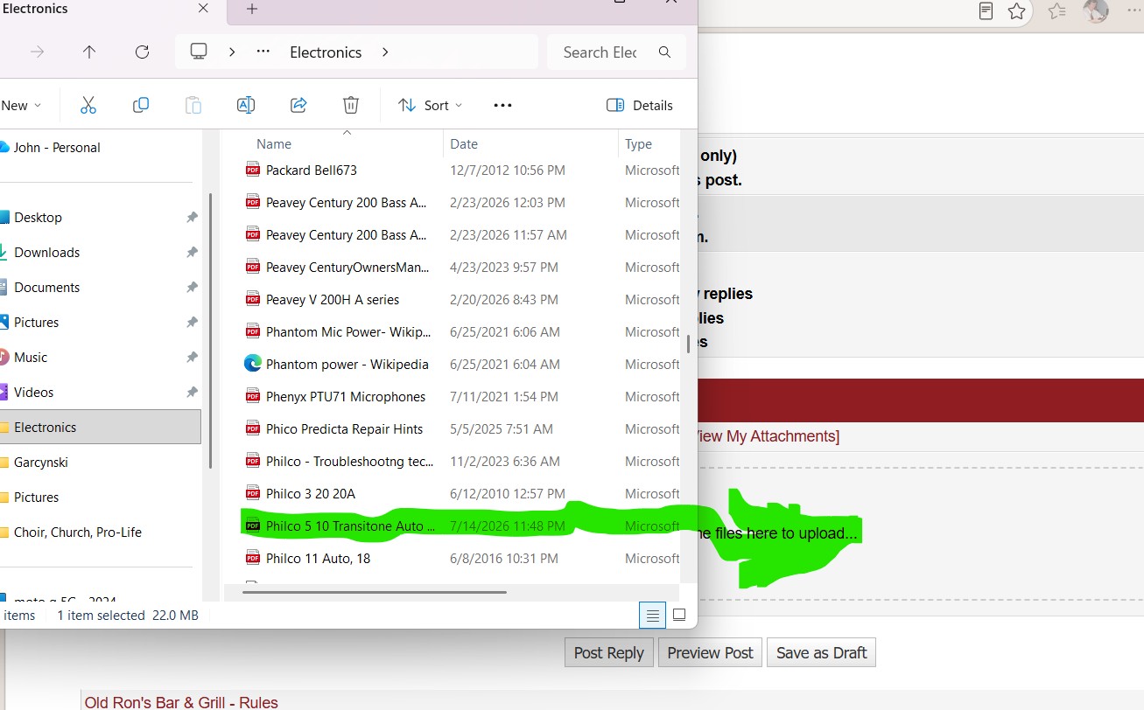Click the Rename icon in toolbar

246,105
